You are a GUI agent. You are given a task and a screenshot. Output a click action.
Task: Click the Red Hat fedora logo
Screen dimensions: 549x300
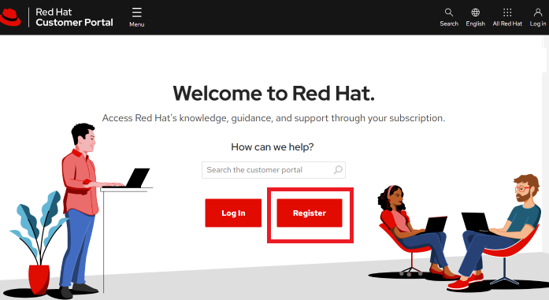[x=10, y=17]
